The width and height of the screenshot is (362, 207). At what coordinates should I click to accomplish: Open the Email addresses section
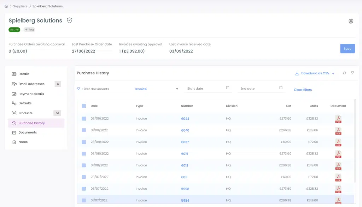click(36, 84)
